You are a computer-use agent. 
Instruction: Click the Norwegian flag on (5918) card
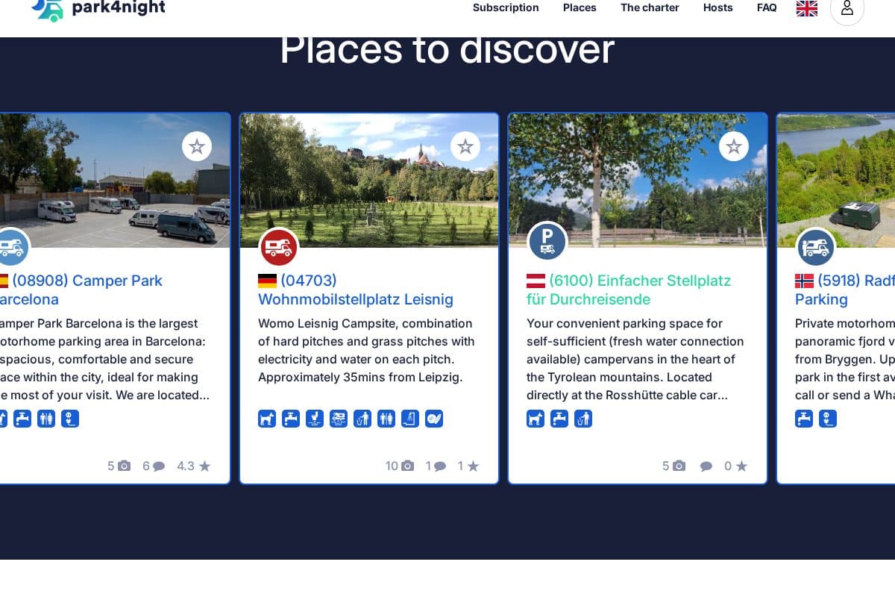tap(804, 281)
